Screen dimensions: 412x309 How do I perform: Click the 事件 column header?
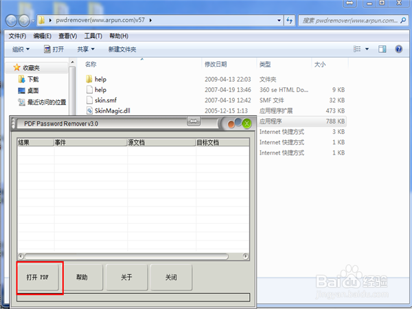91,142
